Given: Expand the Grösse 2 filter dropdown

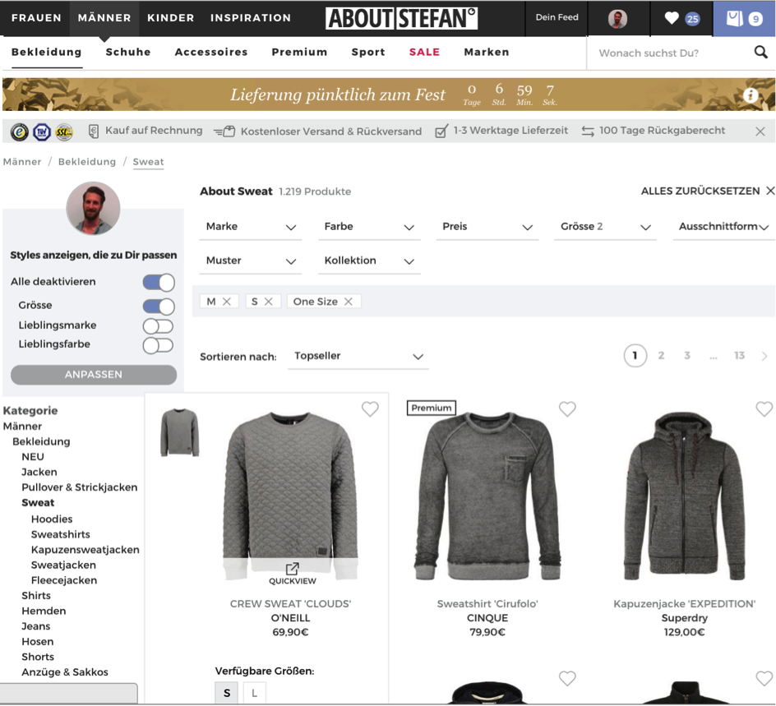Looking at the screenshot, I should click(x=605, y=227).
